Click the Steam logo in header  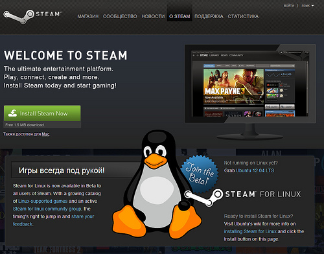[x=32, y=16]
